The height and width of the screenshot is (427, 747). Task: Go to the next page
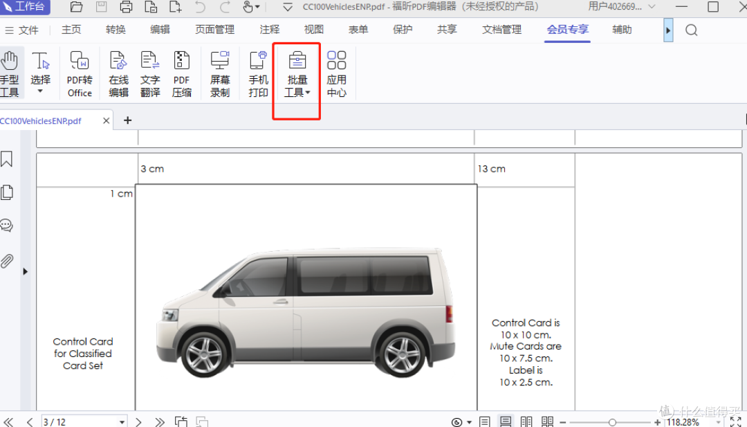click(138, 421)
